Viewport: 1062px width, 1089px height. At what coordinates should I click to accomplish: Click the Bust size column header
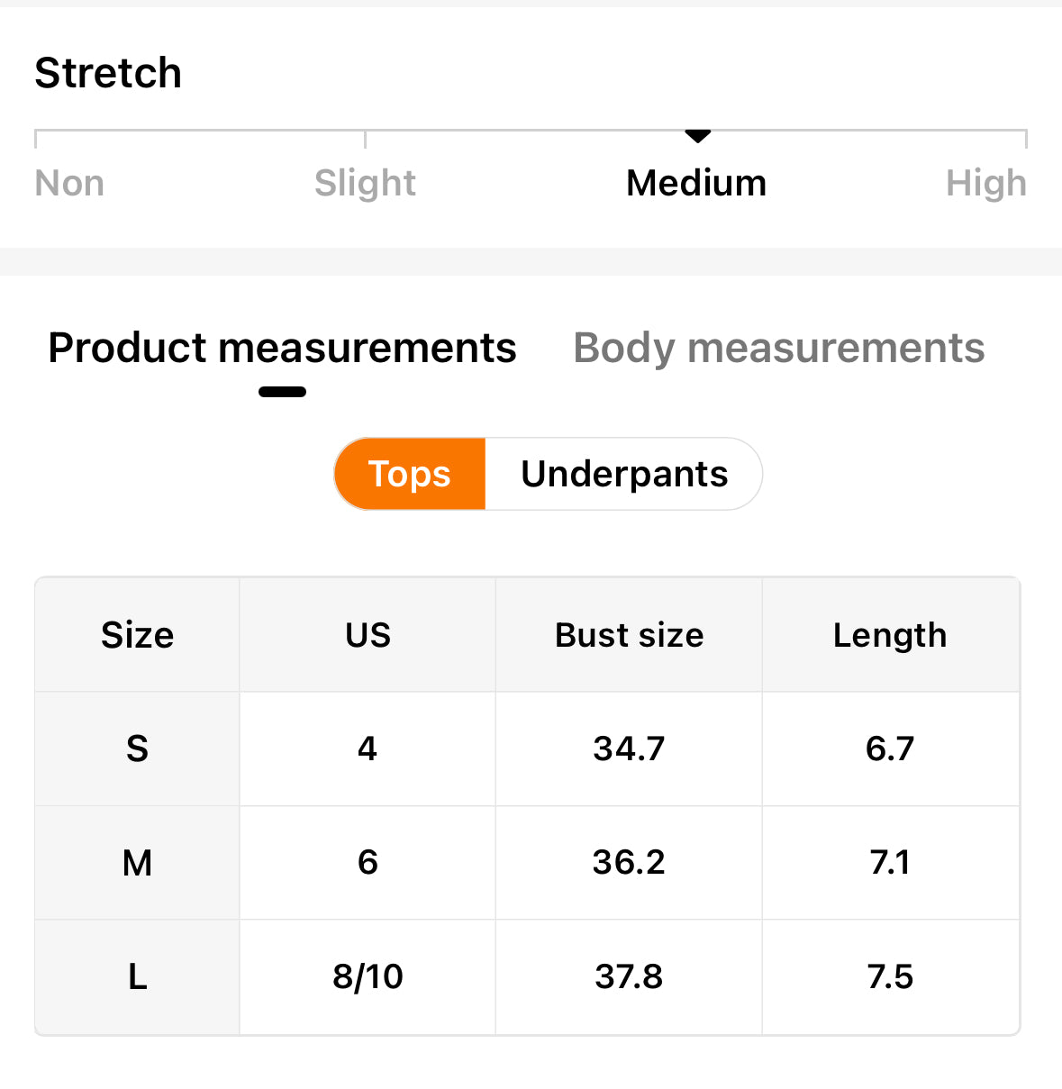(x=629, y=635)
